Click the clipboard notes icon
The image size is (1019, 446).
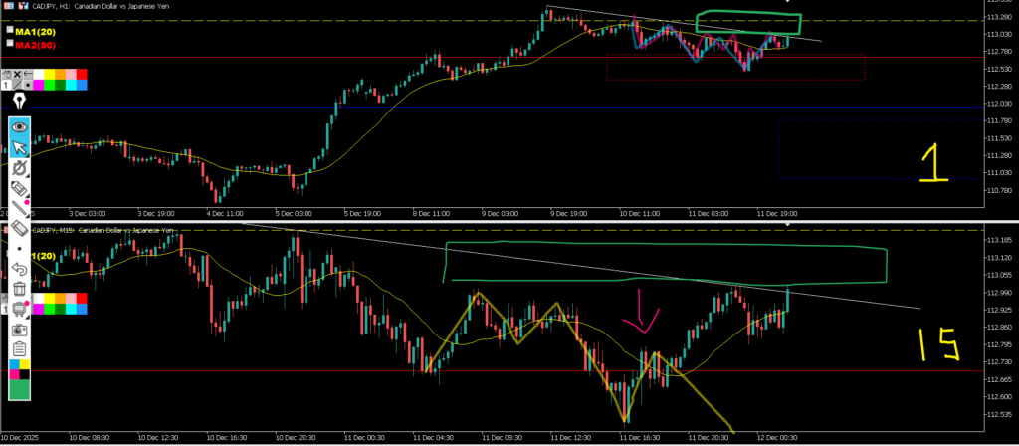[20, 348]
